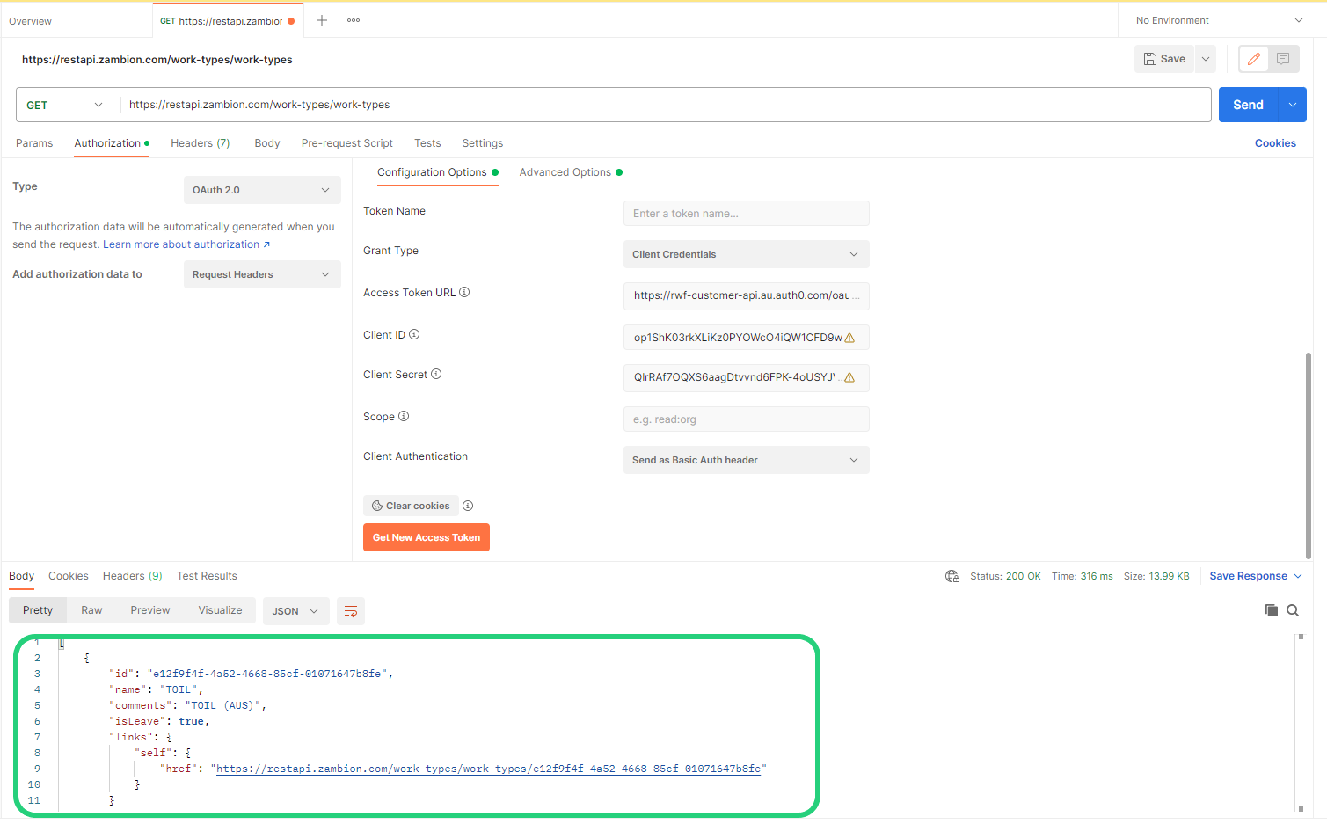This screenshot has height=824, width=1327.
Task: Open the response Headers (9) tab
Action: point(133,576)
